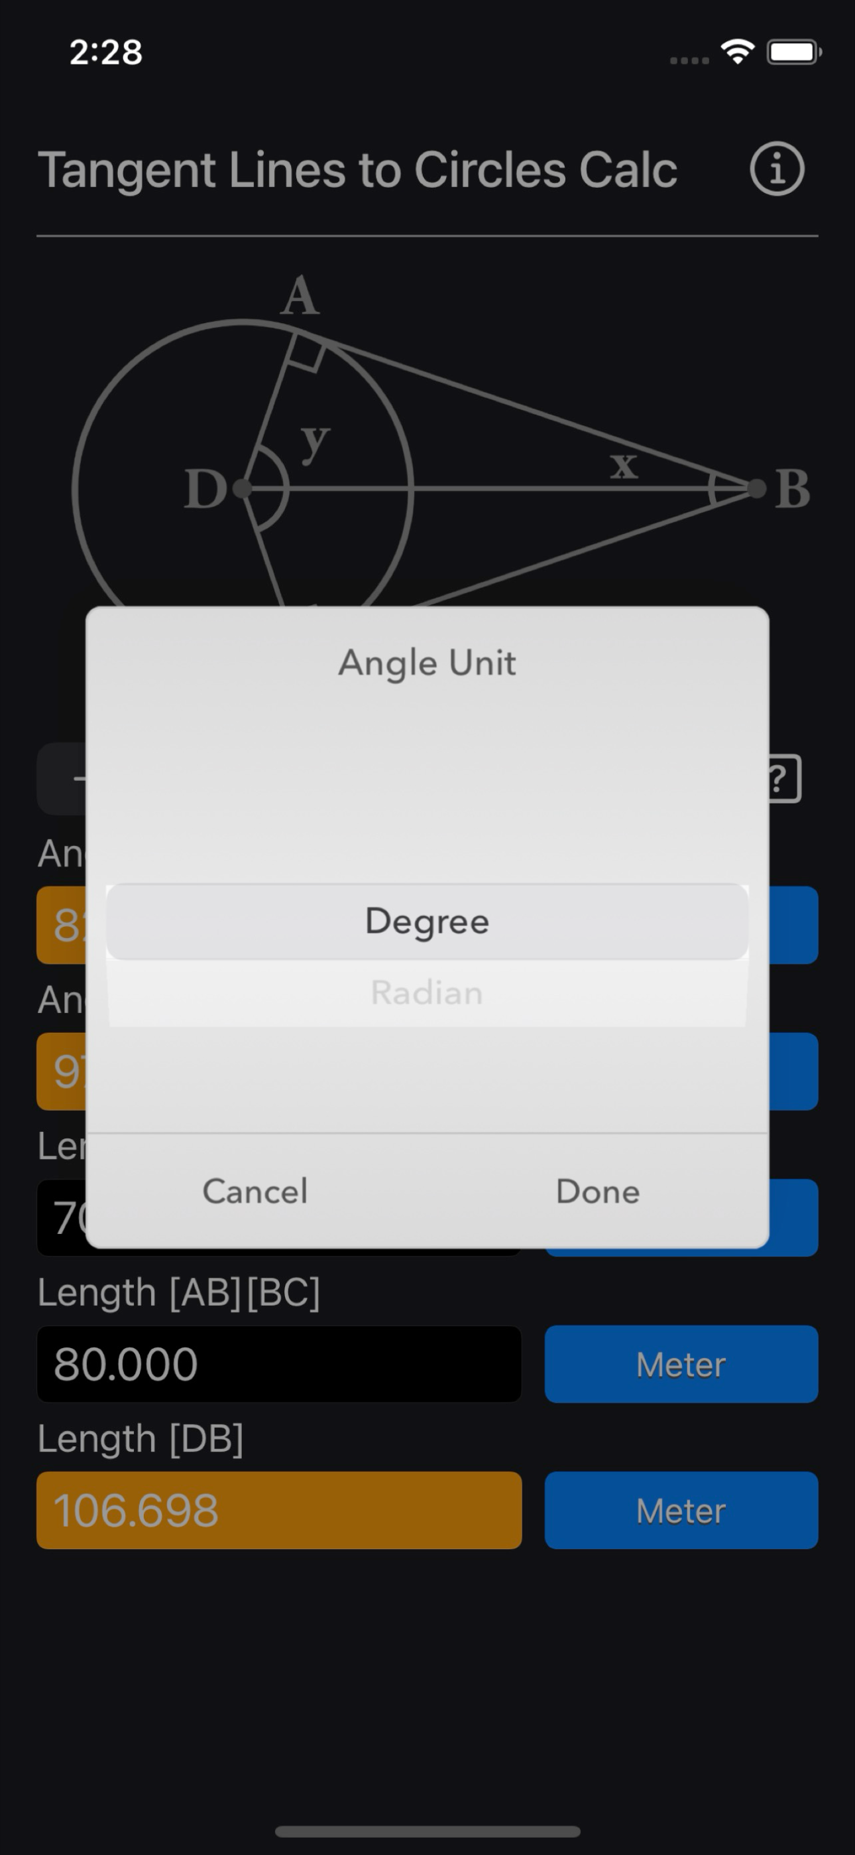Tap the battery indicator in the status bar
This screenshot has width=855, height=1855.
pos(791,51)
